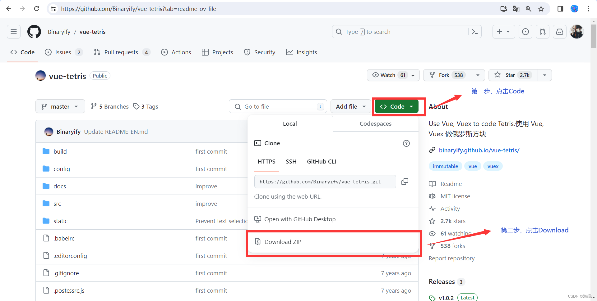Image resolution: width=597 pixels, height=301 pixels.
Task: Switch to the Pull requests tab
Action: [122, 52]
